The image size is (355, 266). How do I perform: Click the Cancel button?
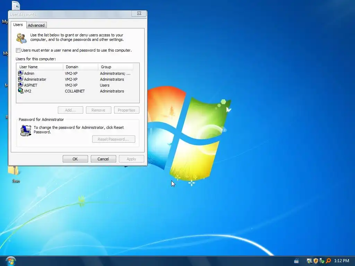103,159
